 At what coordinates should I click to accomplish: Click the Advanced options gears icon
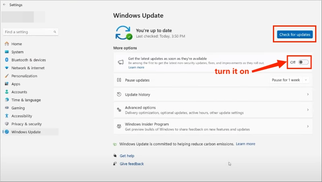pyautogui.click(x=119, y=110)
